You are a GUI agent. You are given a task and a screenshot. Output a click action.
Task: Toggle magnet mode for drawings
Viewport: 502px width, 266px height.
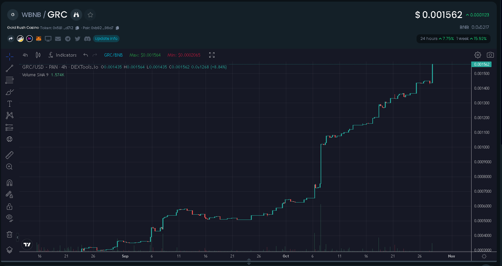9,183
